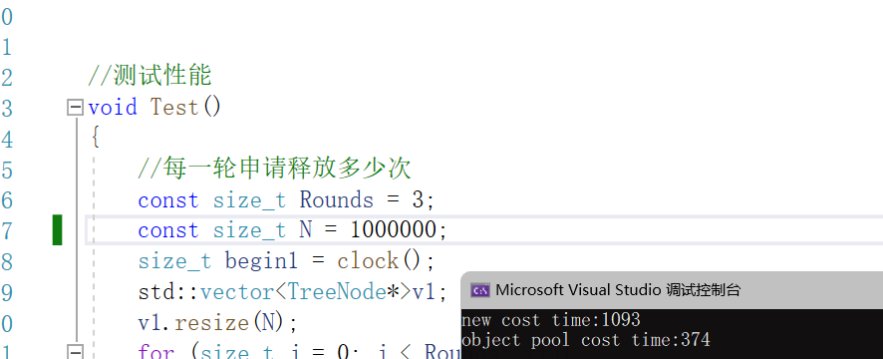
Task: Click the 'new cost time:1093' console output
Action: point(551,320)
